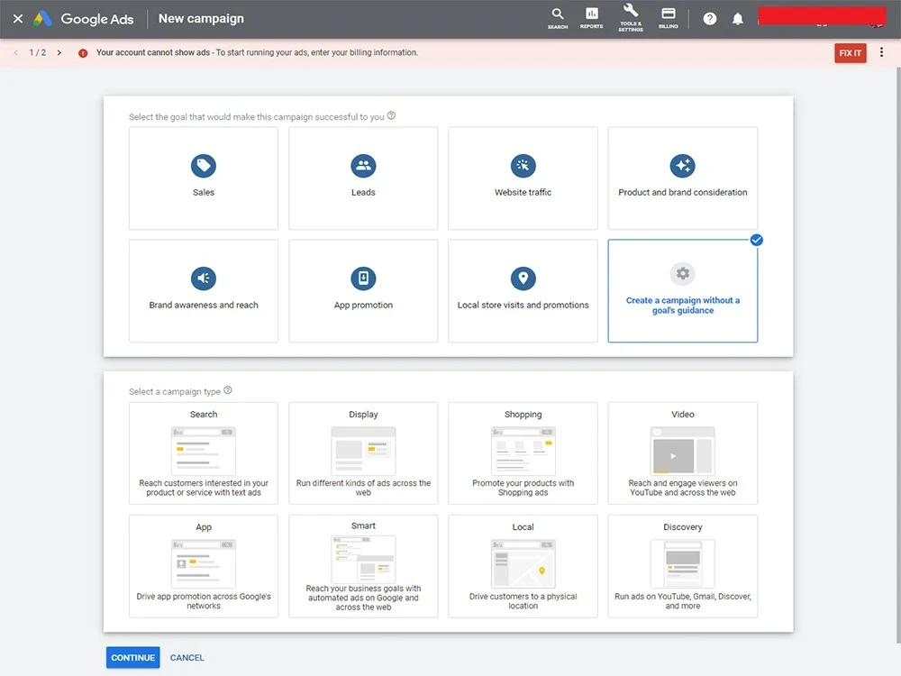Click 'Local store visits and promotions' label

523,306
